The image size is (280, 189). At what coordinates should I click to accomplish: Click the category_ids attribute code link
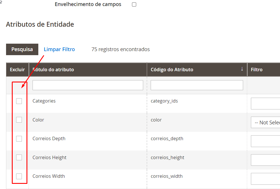[x=164, y=101]
